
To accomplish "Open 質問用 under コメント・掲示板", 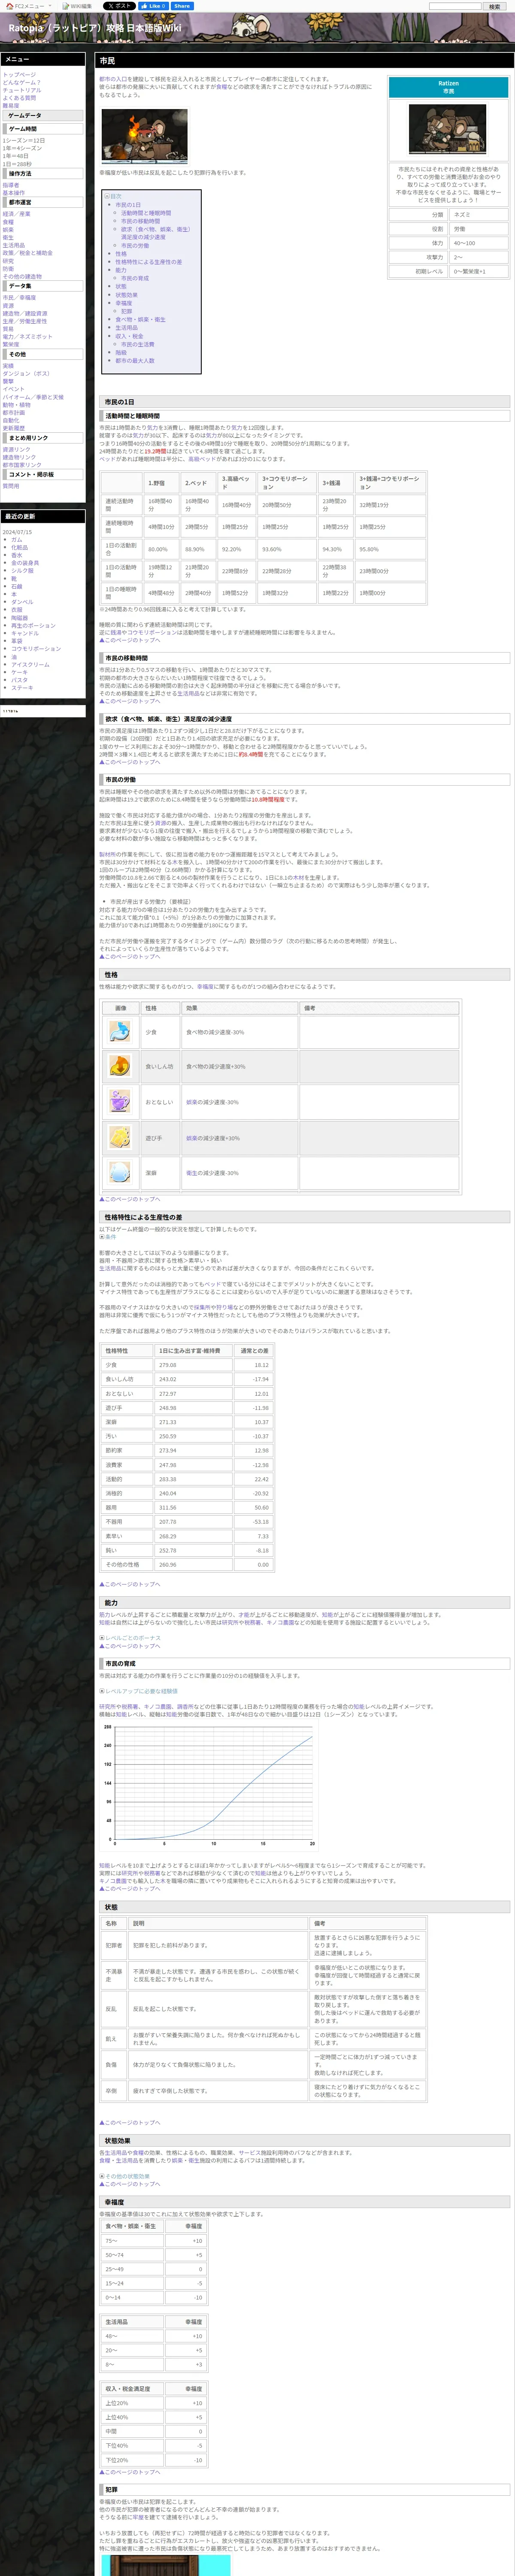I will (11, 486).
